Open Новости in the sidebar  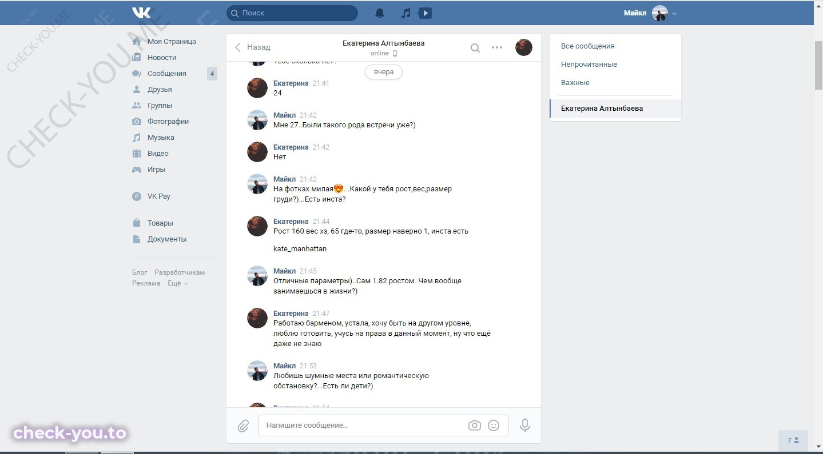[x=162, y=58]
